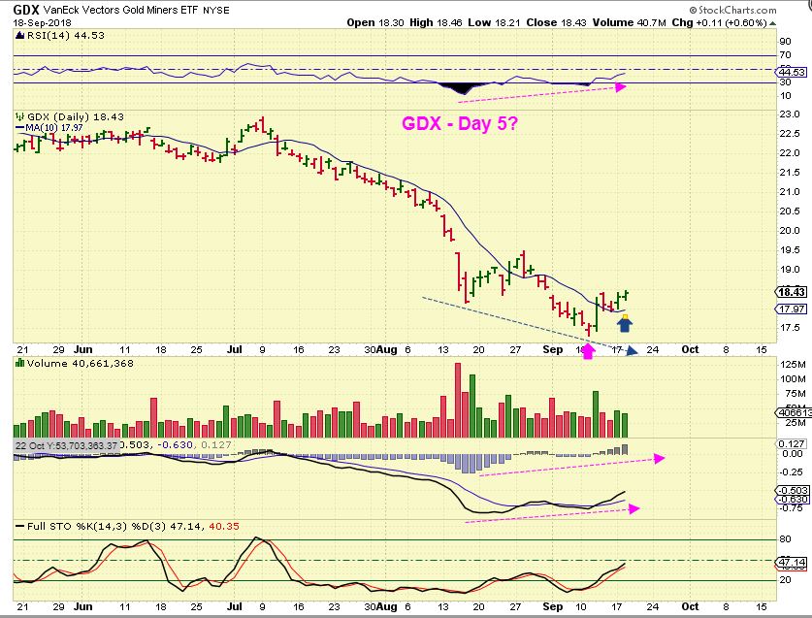This screenshot has height=618, width=812.
Task: Click the Chg +0.11 (+0.60%) value
Action: pyautogui.click(x=719, y=22)
